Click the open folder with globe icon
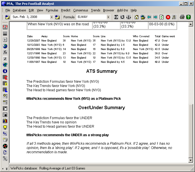Viewport: 195px width, 172px height. (x=143, y=17)
